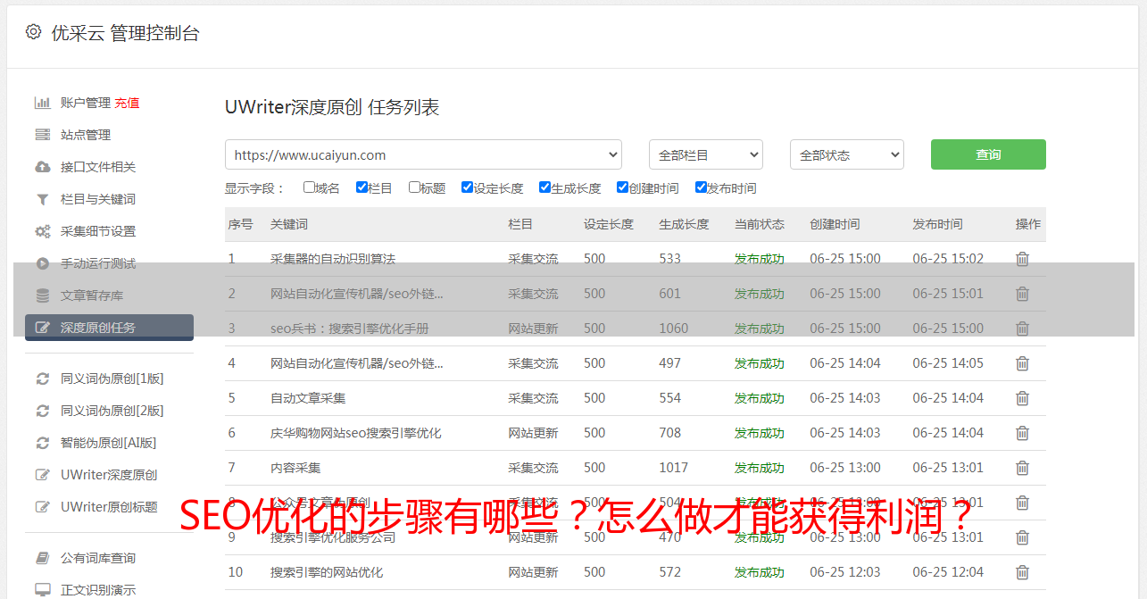Expand the 全部栏目 dropdown
The width and height of the screenshot is (1147, 599).
[x=705, y=154]
